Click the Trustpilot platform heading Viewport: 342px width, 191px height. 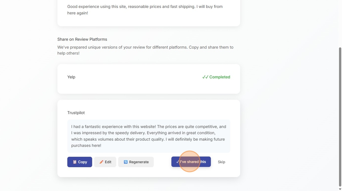pyautogui.click(x=76, y=113)
